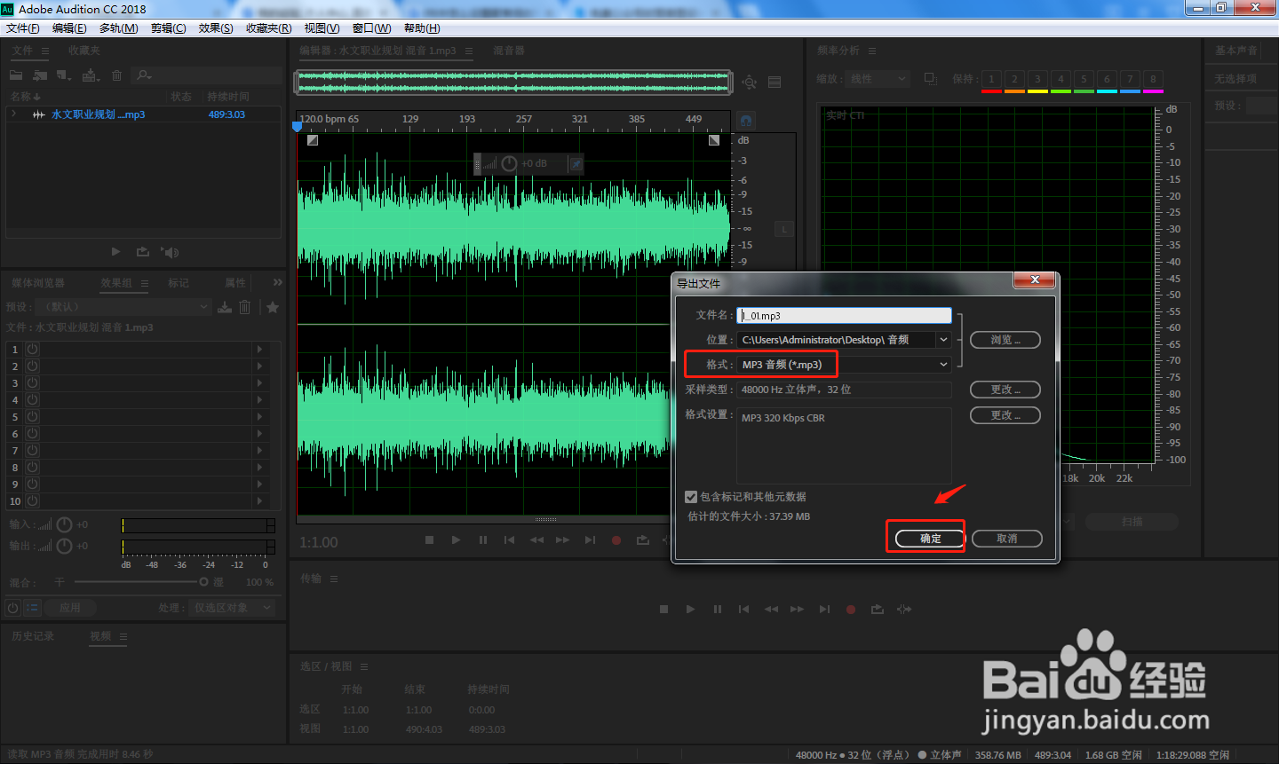
Task: Expand the file entry in Files panel
Action: pyautogui.click(x=13, y=114)
